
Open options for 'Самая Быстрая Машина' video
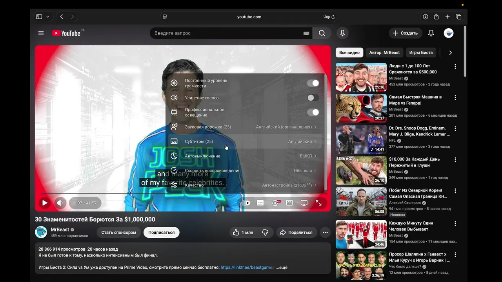click(x=455, y=98)
